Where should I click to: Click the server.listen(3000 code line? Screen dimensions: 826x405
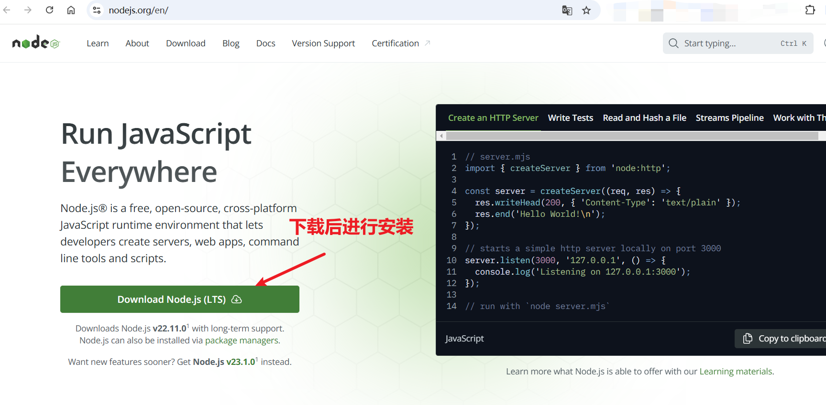[565, 260]
